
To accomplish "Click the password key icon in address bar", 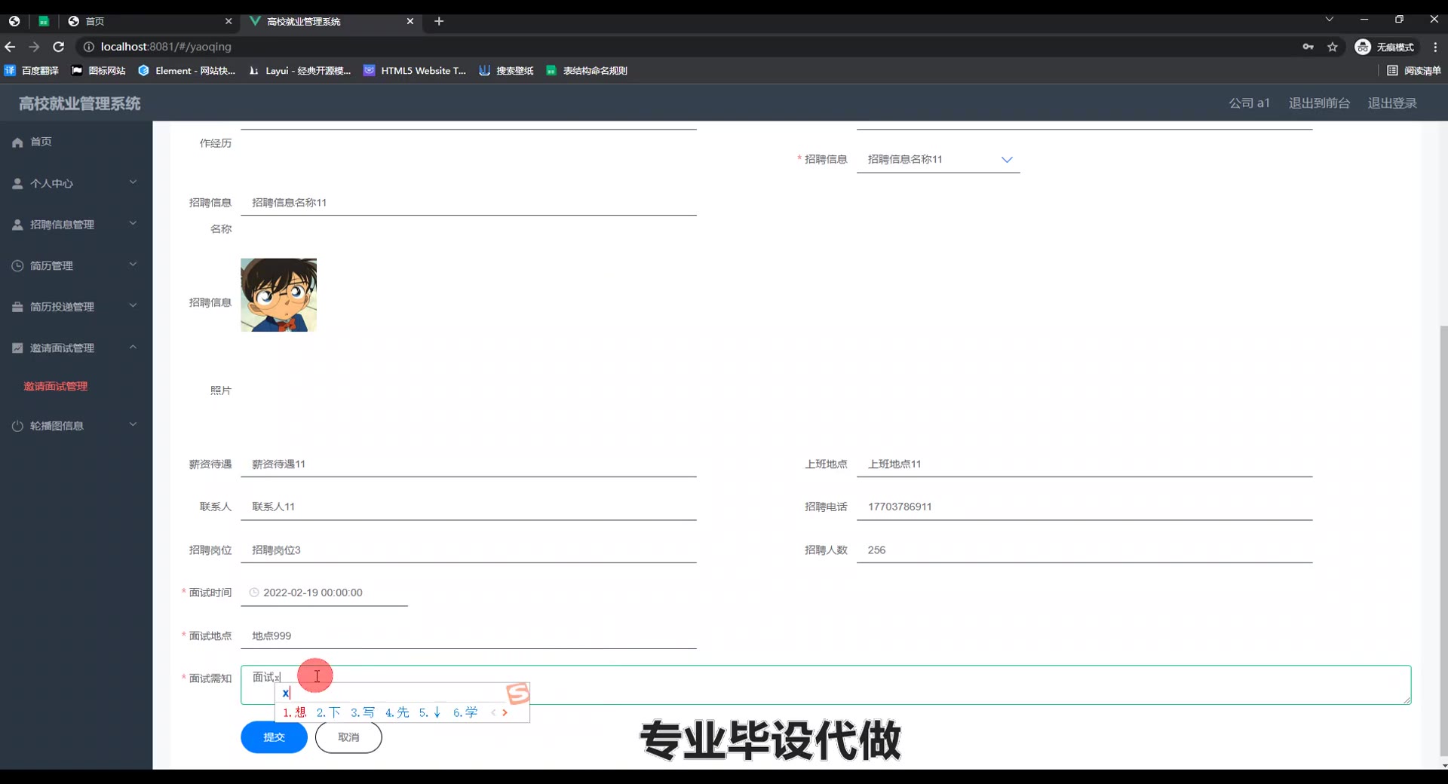I will 1308,47.
